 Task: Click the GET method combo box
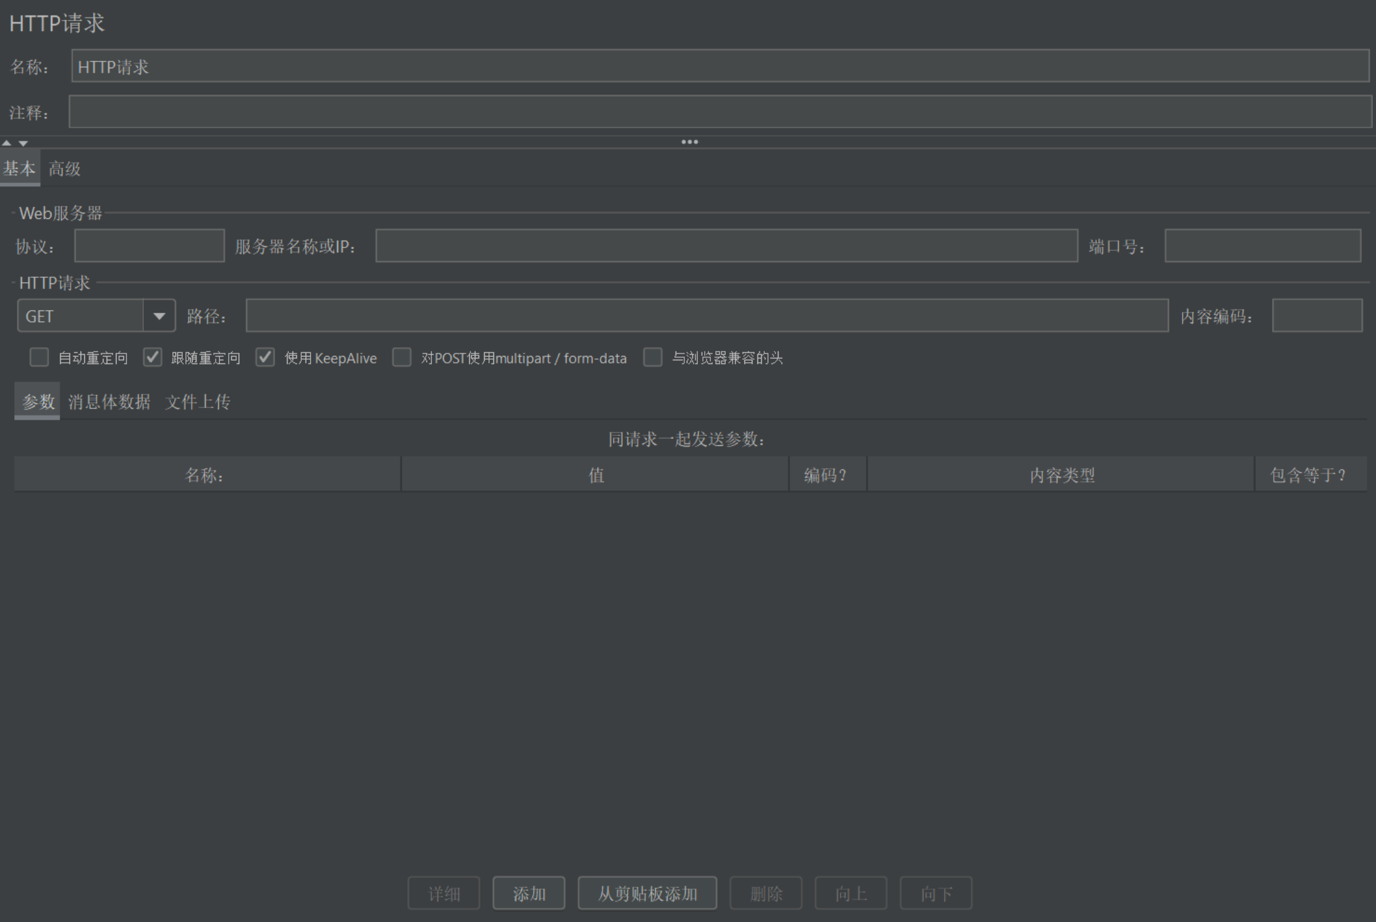[x=81, y=316]
